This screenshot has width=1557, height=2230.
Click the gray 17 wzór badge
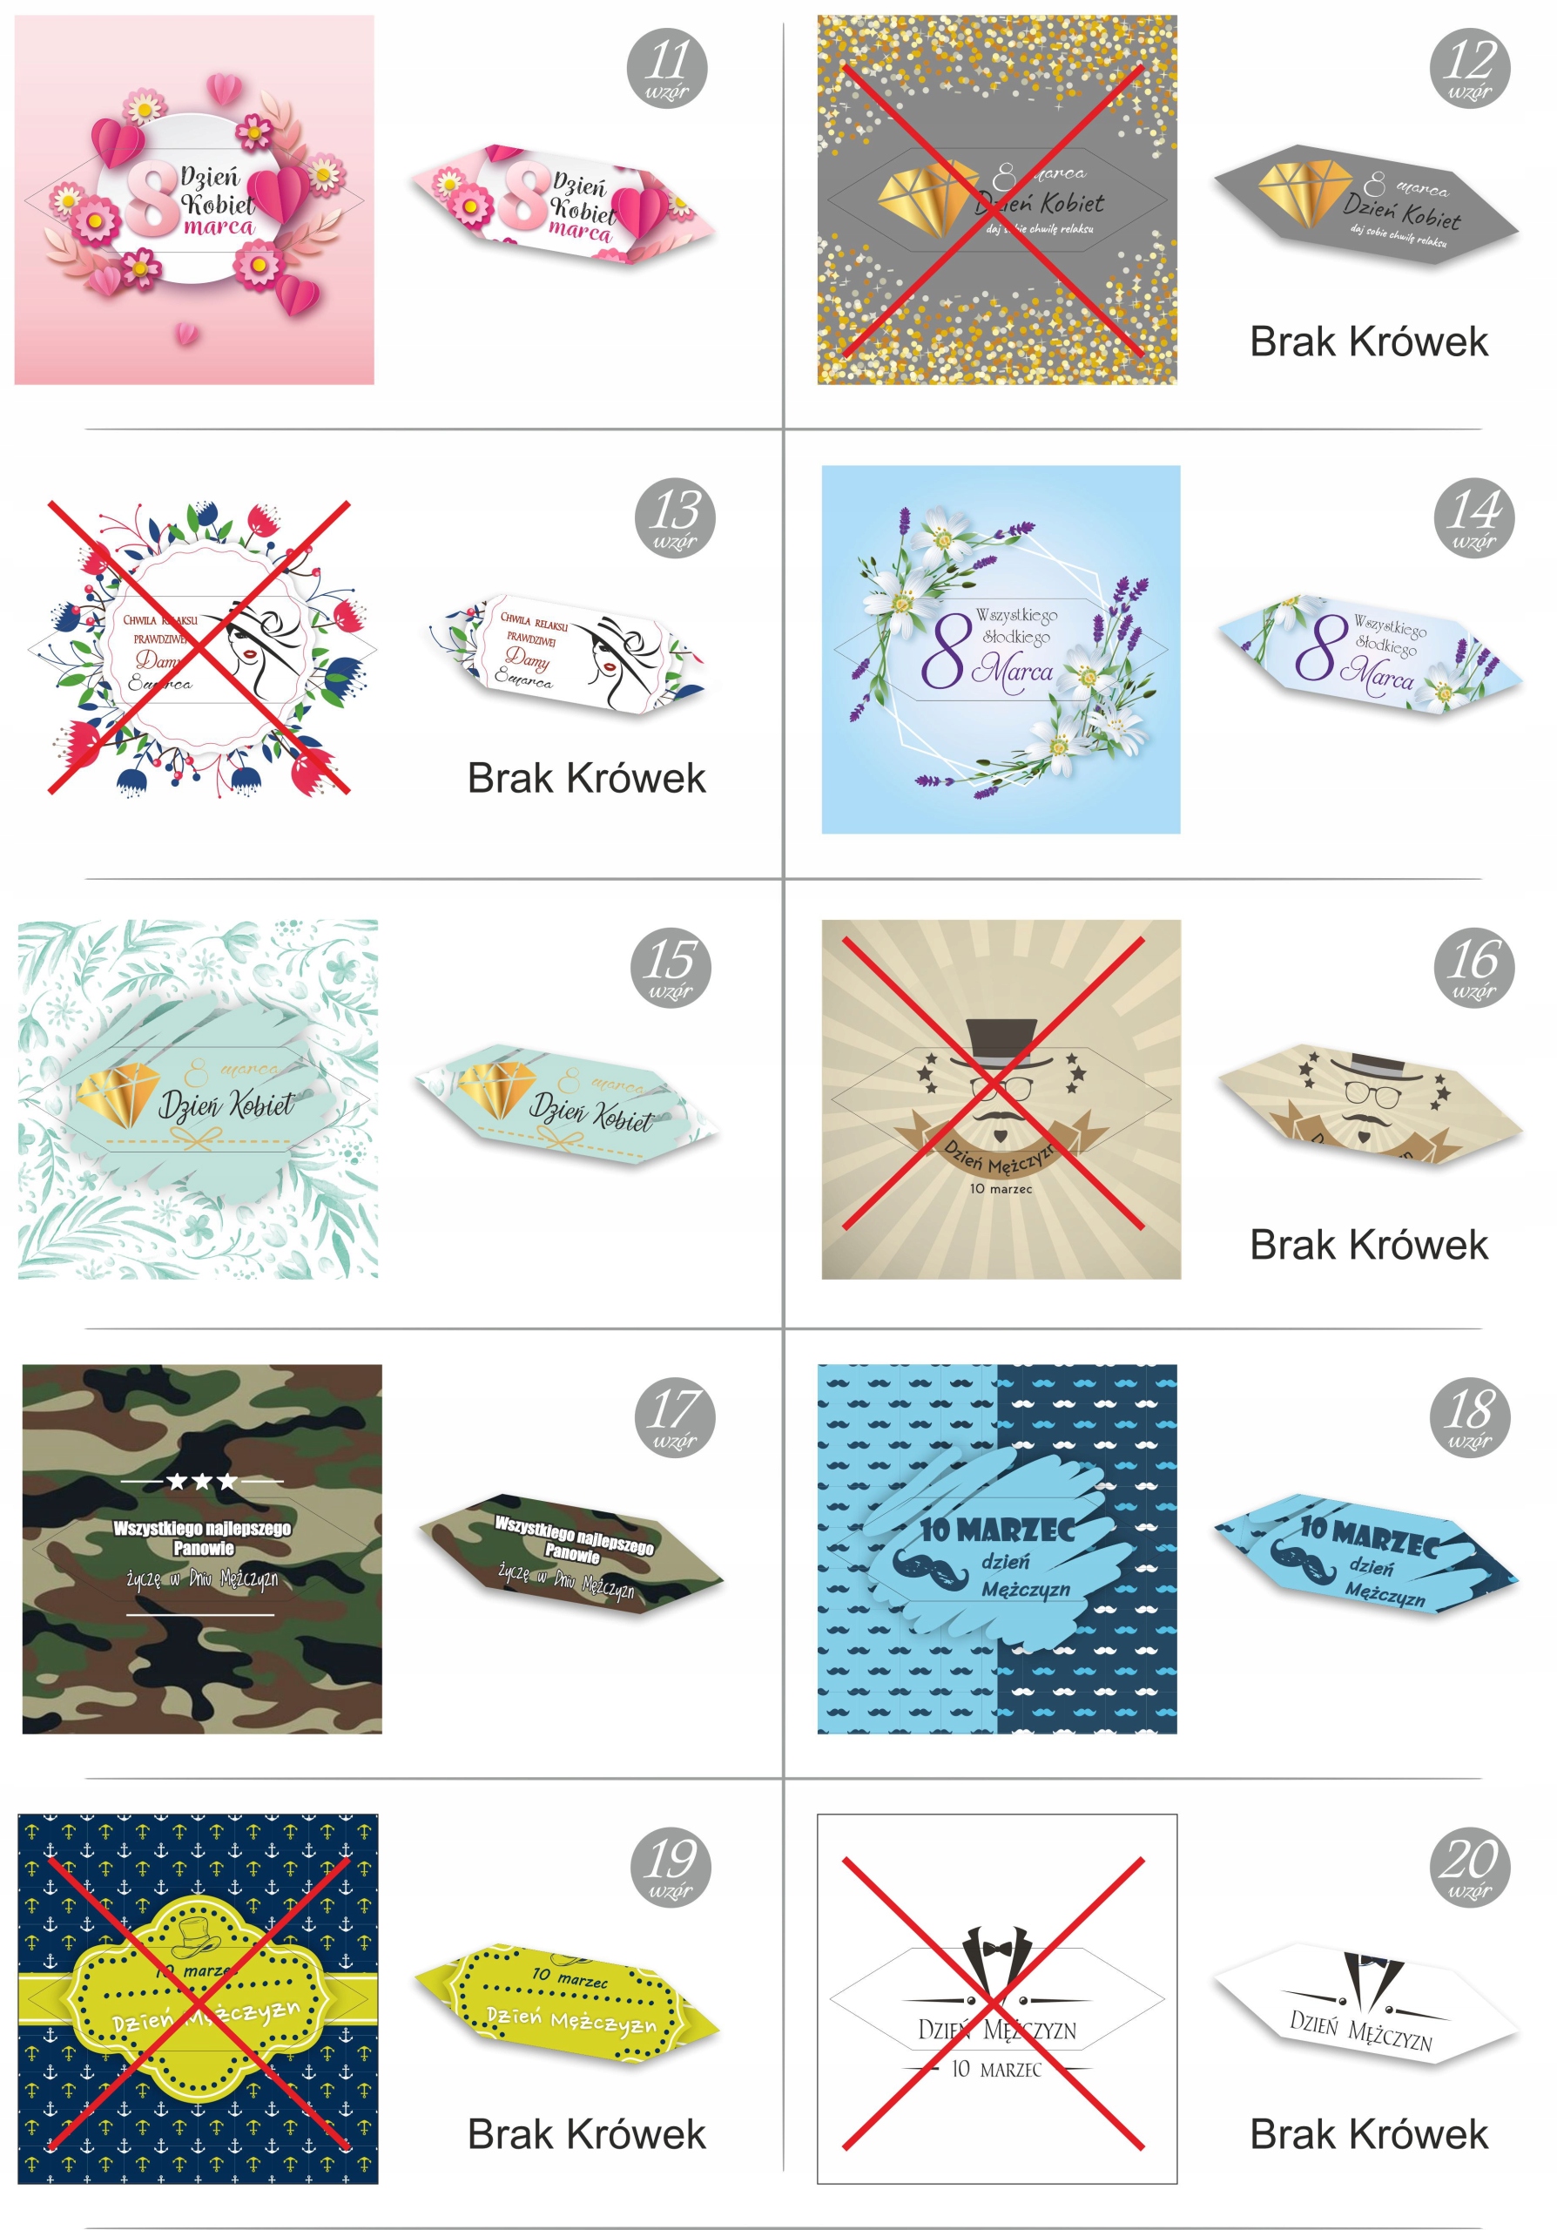tap(675, 1416)
